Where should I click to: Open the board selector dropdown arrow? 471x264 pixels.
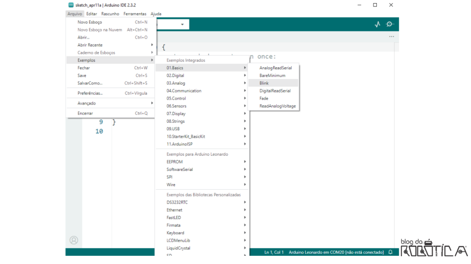182,25
